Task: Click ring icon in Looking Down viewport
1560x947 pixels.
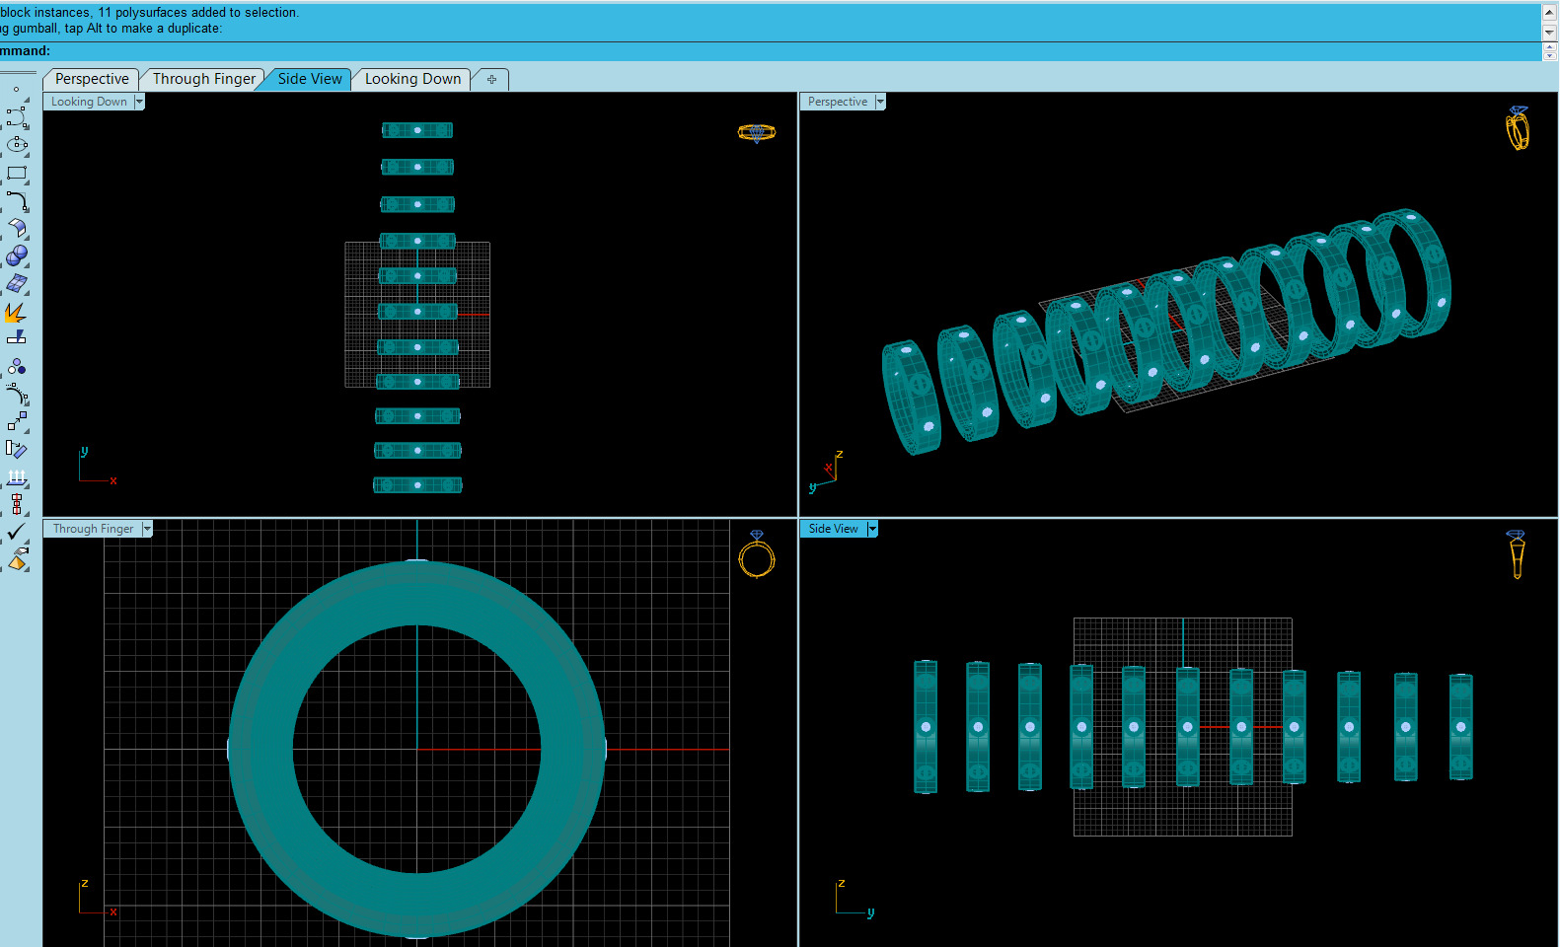Action: pos(757,132)
